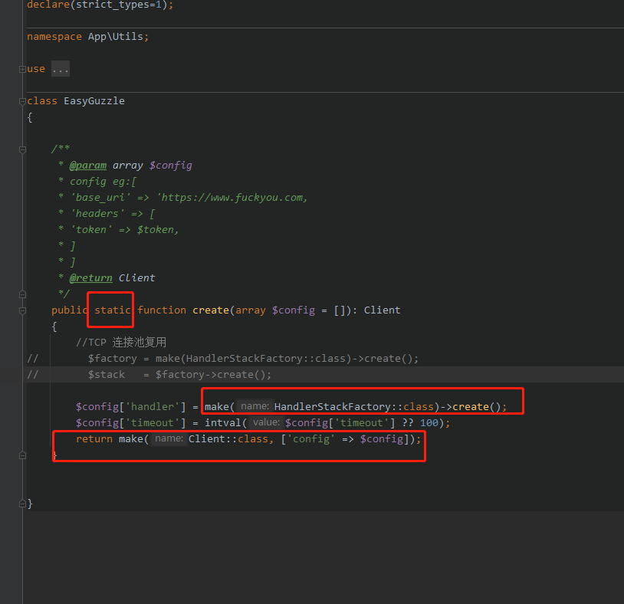
Task: Click the fold arrow at the method's closing brace
Action: pos(22,455)
